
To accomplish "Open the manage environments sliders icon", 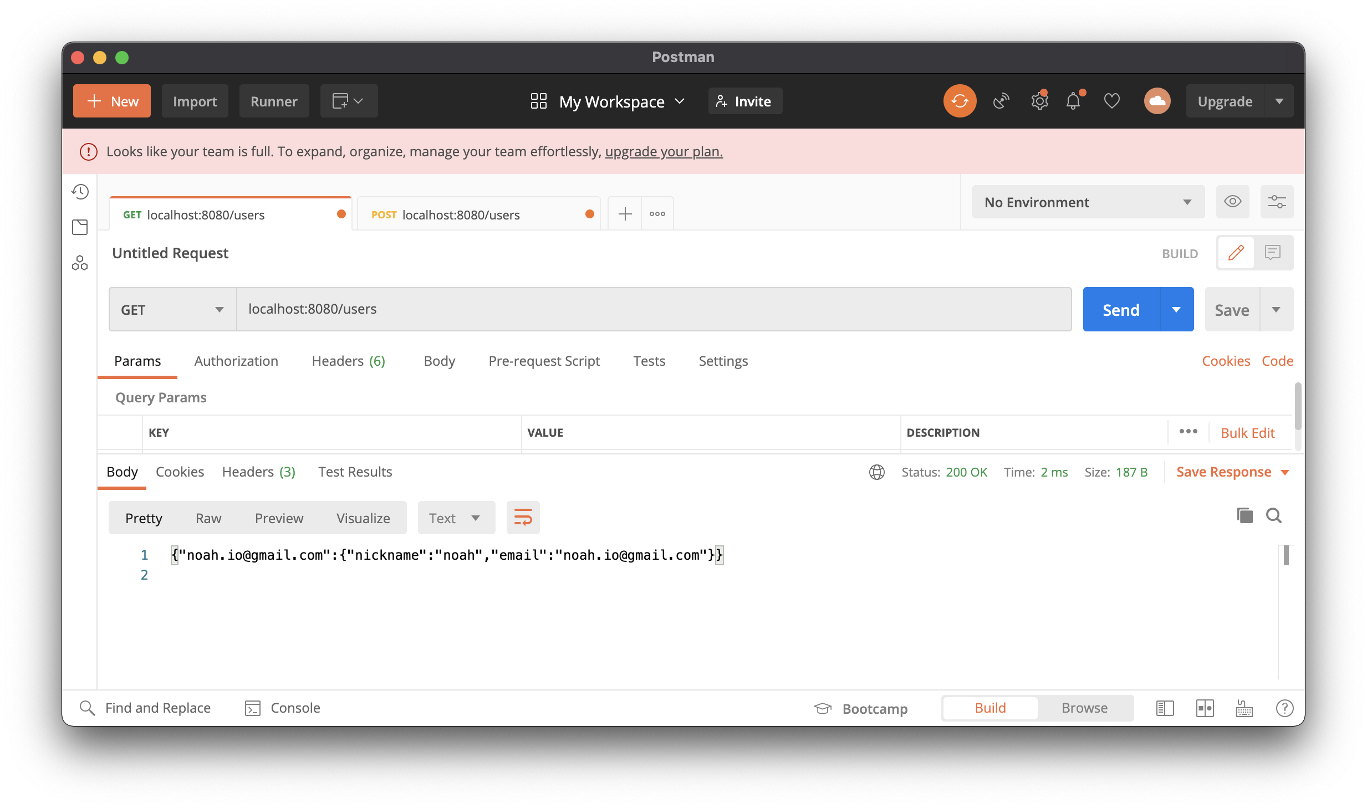I will coord(1277,201).
